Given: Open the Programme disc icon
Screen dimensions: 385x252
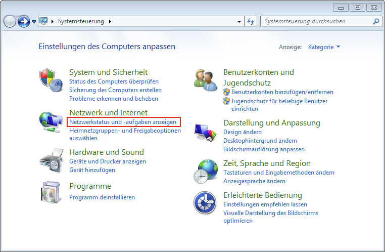Looking at the screenshot, I should [51, 192].
